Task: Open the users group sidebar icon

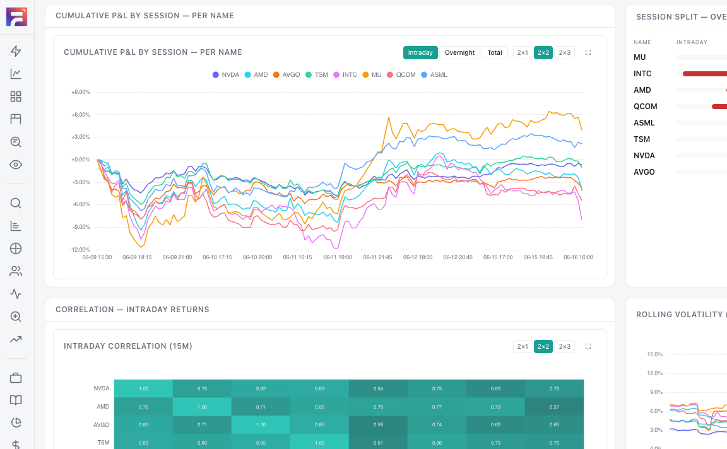Action: [x=16, y=271]
